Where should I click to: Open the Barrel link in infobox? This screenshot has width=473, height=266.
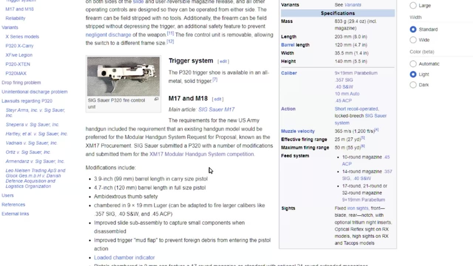(288, 45)
